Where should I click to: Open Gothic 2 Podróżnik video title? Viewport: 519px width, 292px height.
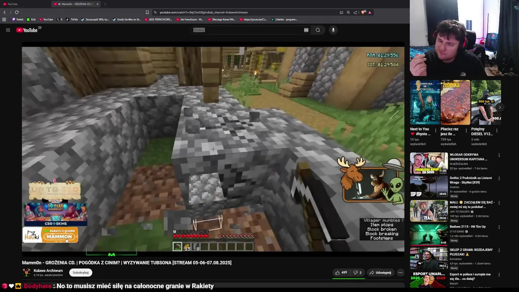click(471, 180)
